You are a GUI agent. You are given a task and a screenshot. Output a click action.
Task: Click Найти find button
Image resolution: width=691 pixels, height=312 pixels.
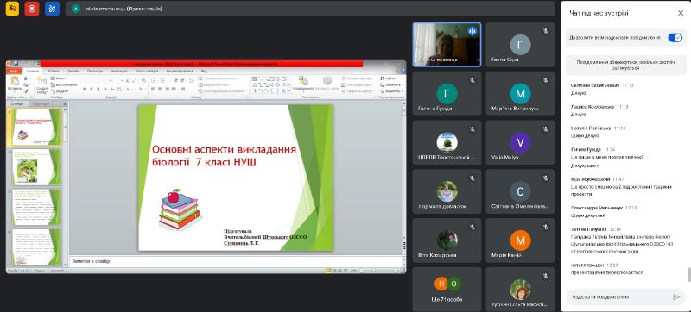point(387,78)
